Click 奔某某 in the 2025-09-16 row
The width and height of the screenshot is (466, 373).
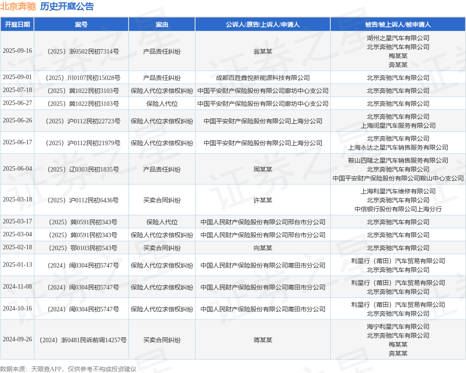tap(398, 65)
